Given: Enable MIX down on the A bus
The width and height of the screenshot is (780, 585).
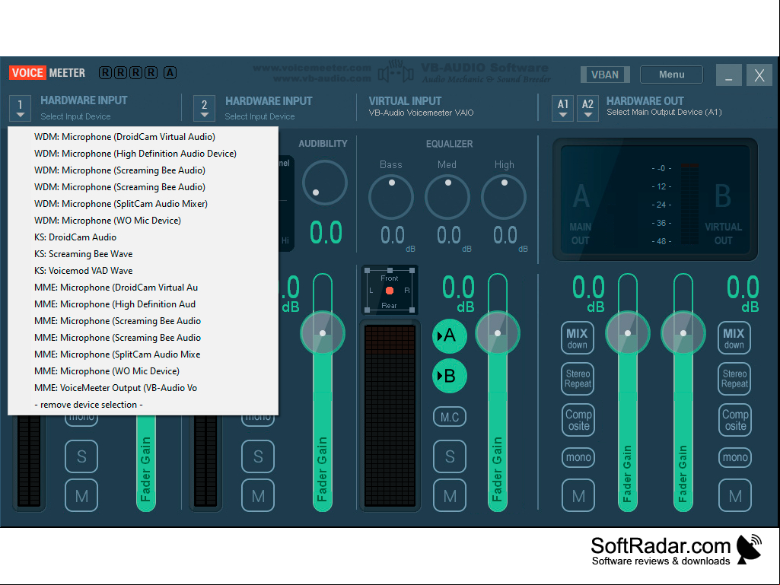Looking at the screenshot, I should click(578, 338).
